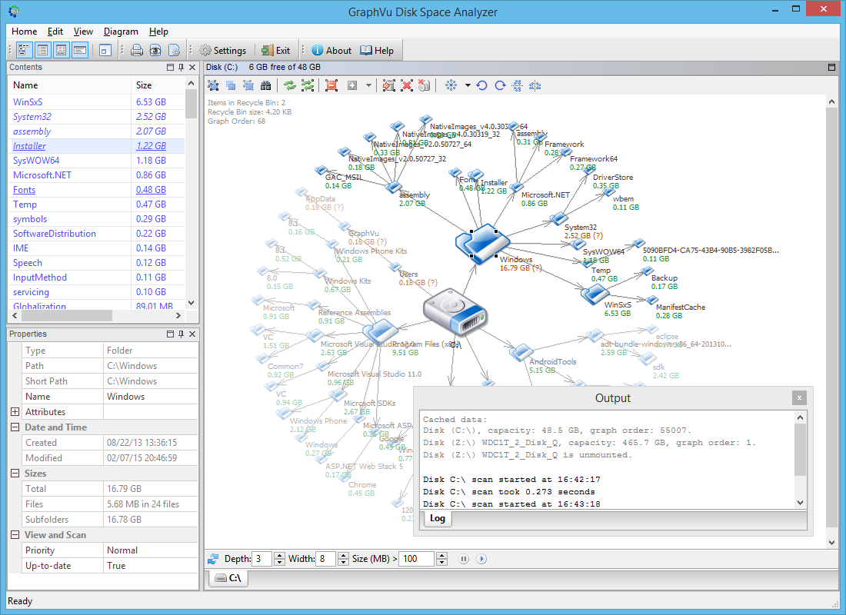
Task: Click the red collapse node icon
Action: tap(331, 85)
